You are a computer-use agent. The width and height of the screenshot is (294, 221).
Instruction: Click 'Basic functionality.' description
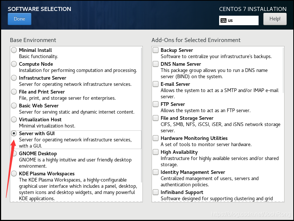tap(38, 57)
